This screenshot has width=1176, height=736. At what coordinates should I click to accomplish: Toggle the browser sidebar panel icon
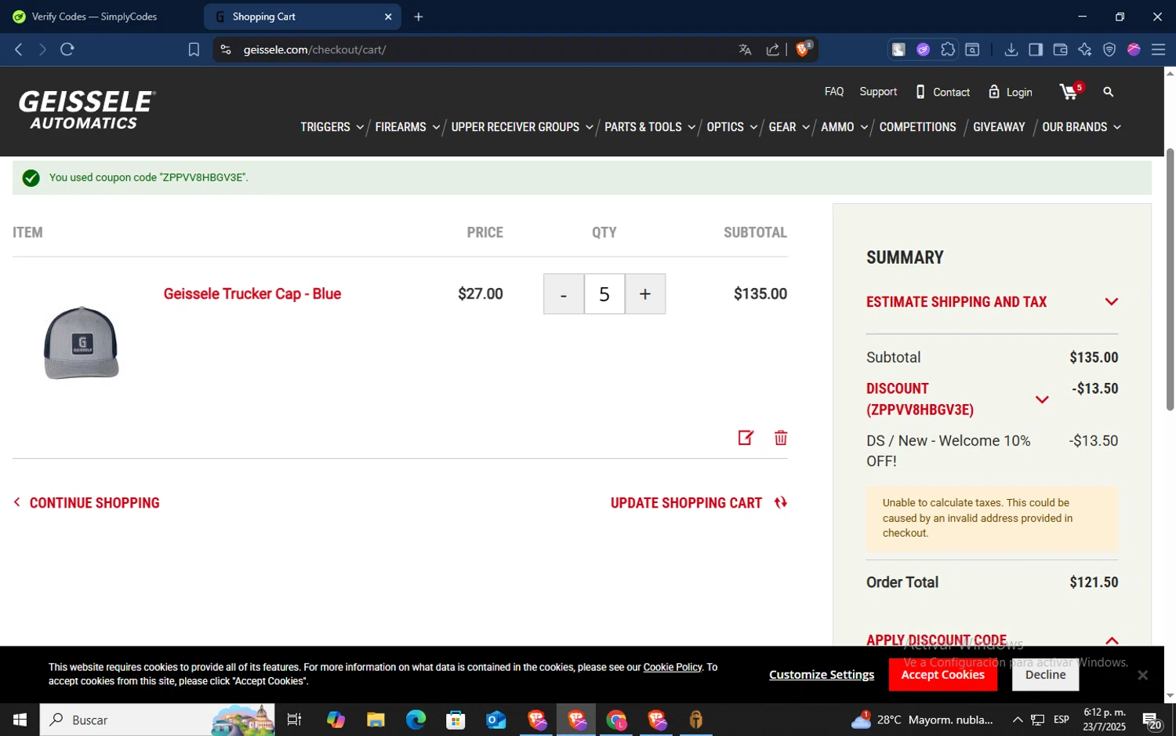coord(1036,49)
